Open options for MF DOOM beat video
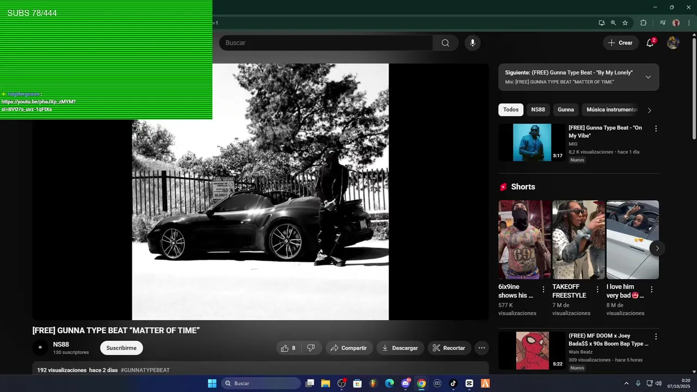The height and width of the screenshot is (392, 697). (656, 337)
